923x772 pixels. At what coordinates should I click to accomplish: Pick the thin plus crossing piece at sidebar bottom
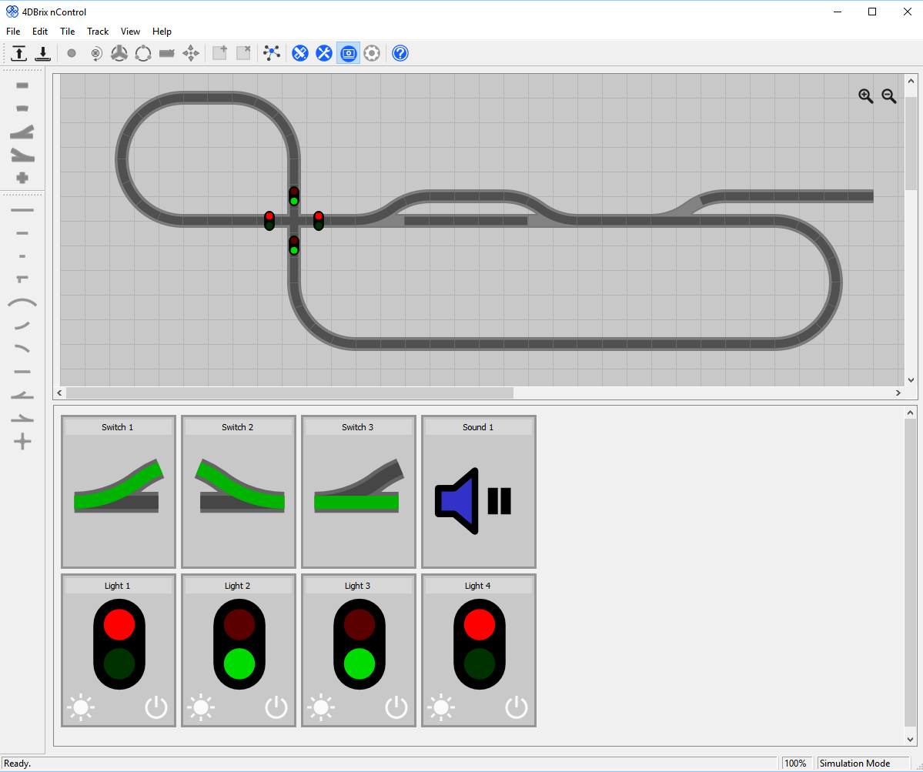(22, 441)
